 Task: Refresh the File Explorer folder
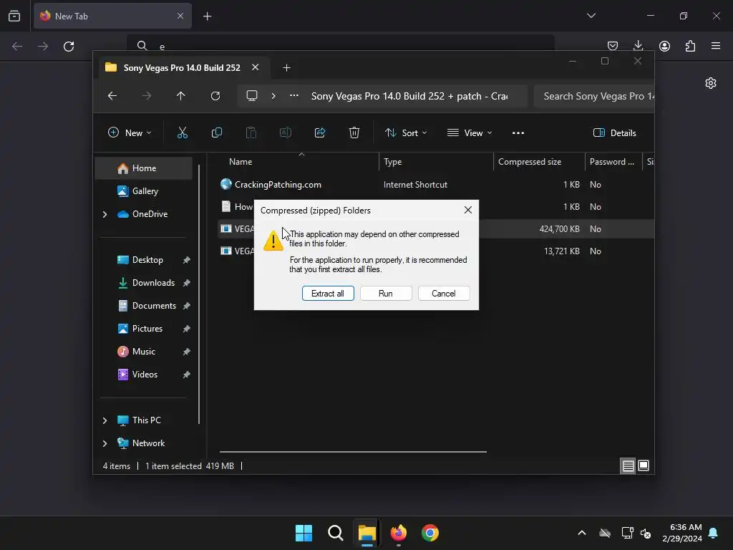point(215,96)
